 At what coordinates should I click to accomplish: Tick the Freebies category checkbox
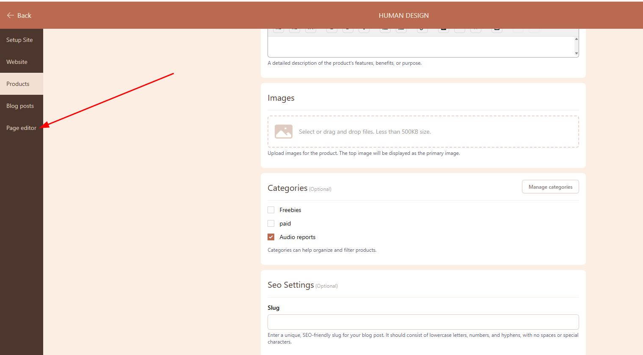click(x=271, y=210)
